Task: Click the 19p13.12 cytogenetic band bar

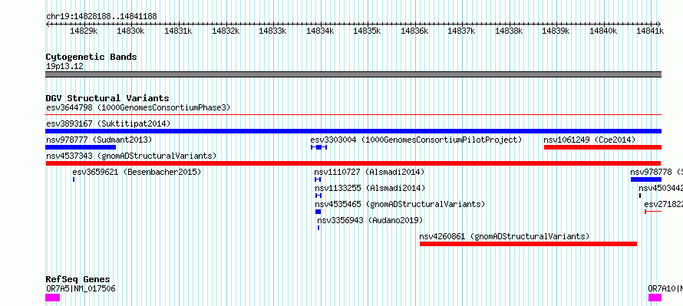Action: pos(353,74)
